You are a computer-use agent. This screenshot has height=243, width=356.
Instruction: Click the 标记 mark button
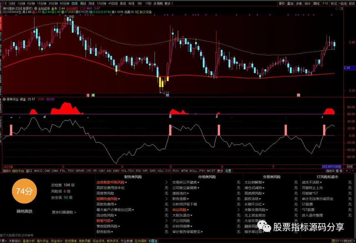pos(334,3)
